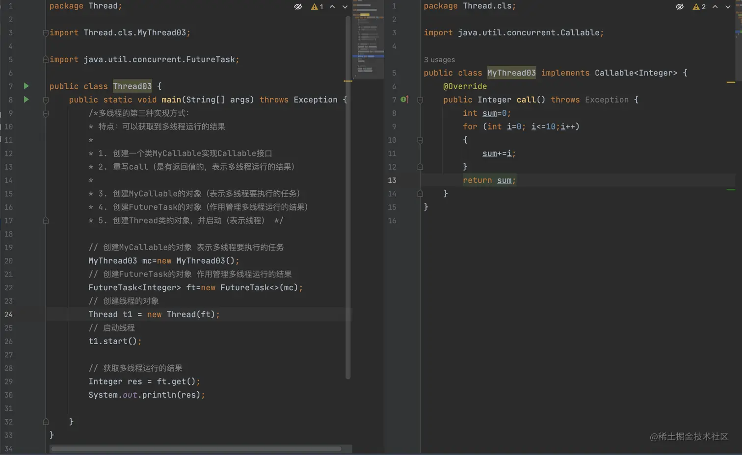Click 'FutureTask<Integer> ft=new FutureTask<>(mc);' line
Screen dimensions: 742x455
196,288
